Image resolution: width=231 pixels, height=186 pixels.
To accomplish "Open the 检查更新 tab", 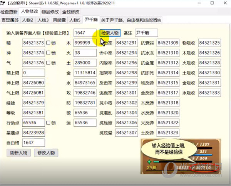I will pyautogui.click(x=9, y=12).
